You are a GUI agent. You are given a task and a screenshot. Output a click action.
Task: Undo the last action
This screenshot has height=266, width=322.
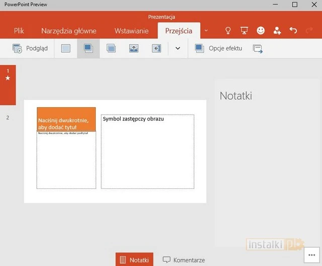coord(293,31)
